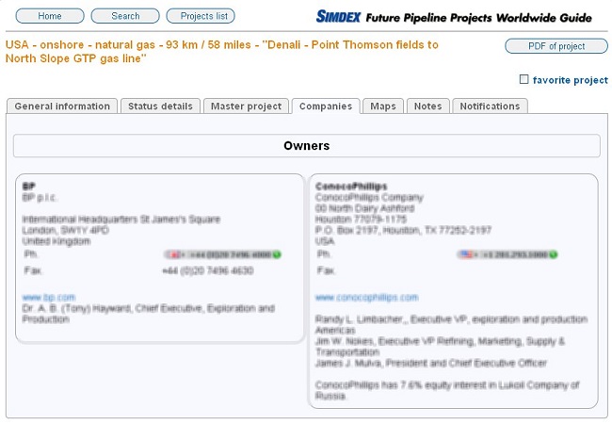612x424 pixels.
Task: Click the Home button
Action: 50,16
